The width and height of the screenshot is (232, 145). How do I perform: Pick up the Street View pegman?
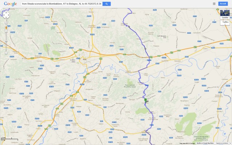(6, 28)
